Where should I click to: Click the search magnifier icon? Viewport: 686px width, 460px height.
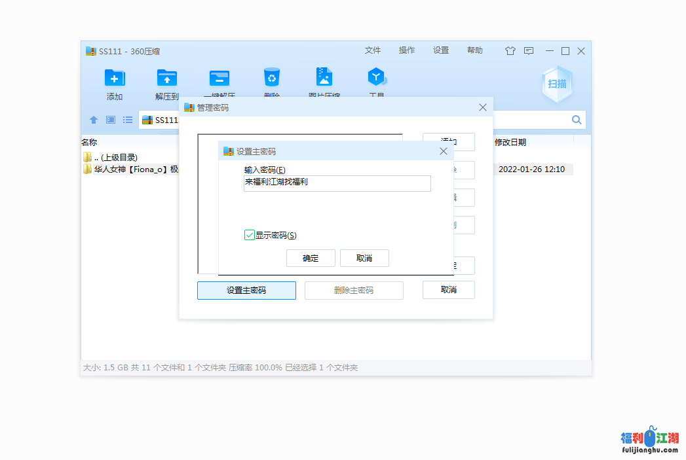(x=577, y=120)
